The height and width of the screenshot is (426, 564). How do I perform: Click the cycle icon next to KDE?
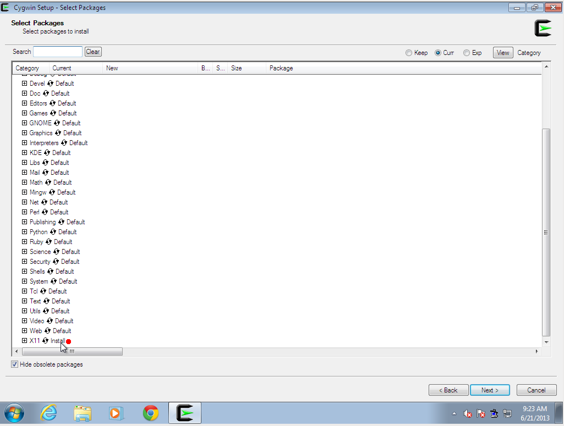coord(47,153)
